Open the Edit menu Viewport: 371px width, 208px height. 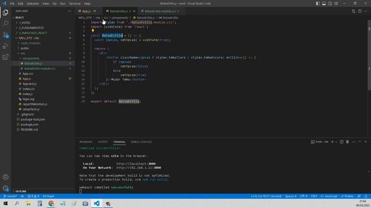point(21,3)
